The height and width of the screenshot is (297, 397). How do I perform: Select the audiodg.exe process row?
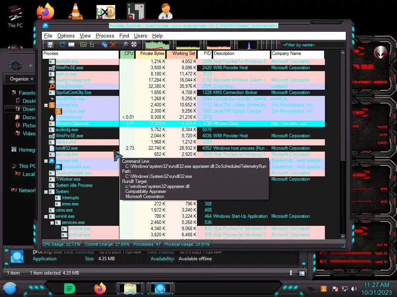[x=183, y=130]
